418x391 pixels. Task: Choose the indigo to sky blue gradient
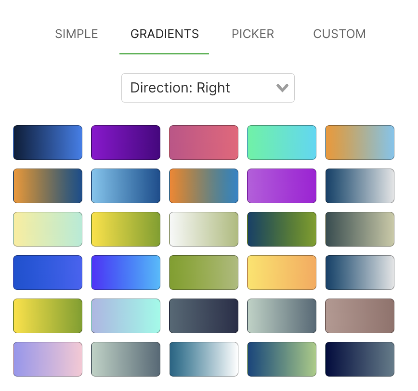point(126,273)
